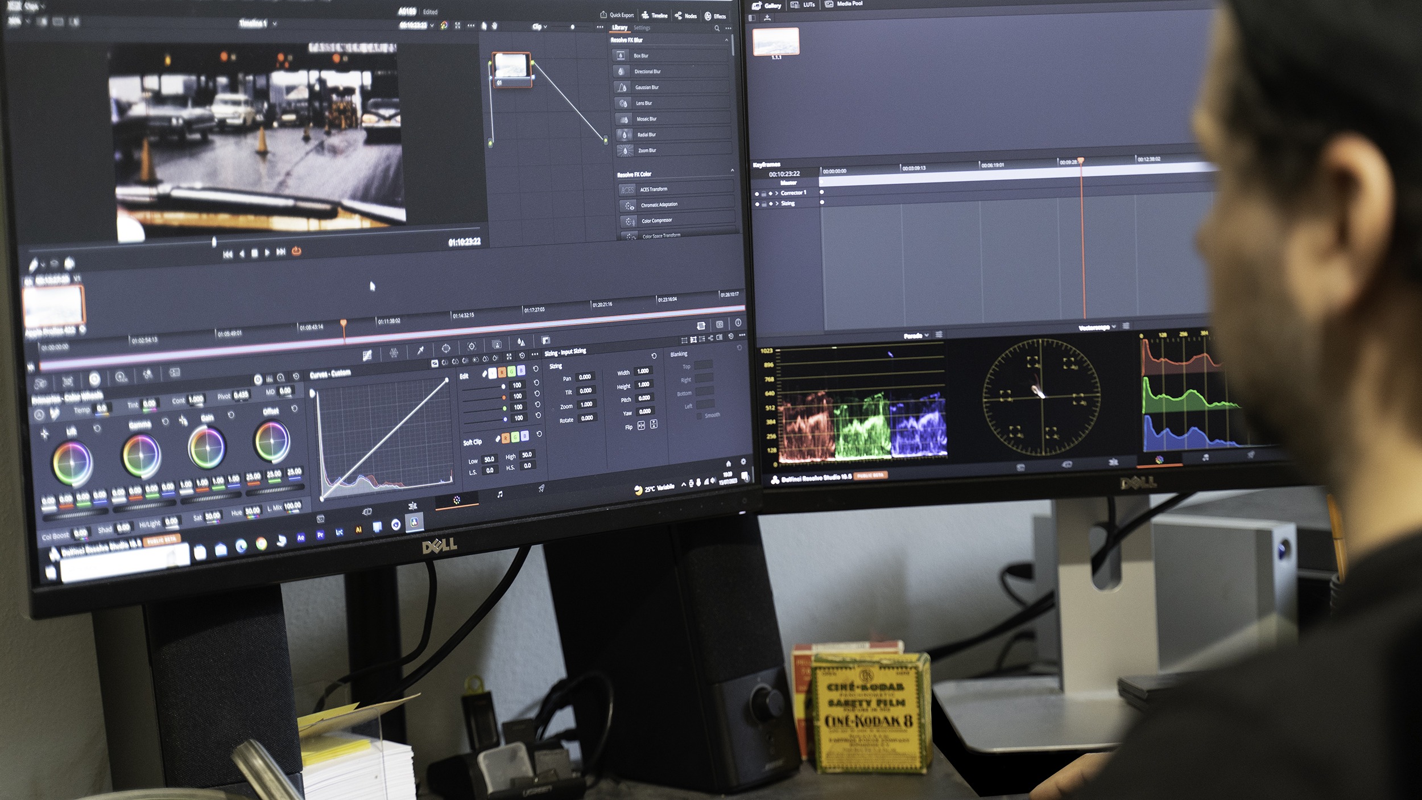Open the Gallery panel
The width and height of the screenshot is (1422, 800).
coord(767,6)
